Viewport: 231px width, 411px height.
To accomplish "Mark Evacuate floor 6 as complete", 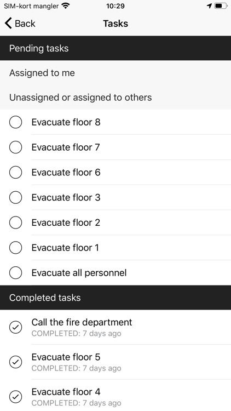I will point(15,172).
